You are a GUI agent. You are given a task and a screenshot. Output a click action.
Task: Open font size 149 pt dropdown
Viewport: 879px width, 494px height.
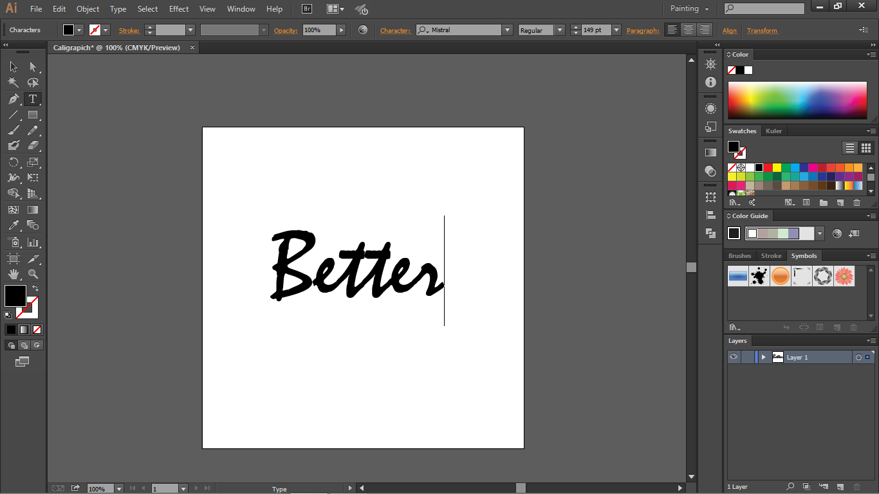tap(616, 30)
